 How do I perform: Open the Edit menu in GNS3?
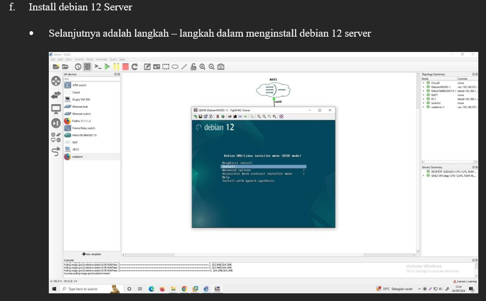click(x=60, y=60)
